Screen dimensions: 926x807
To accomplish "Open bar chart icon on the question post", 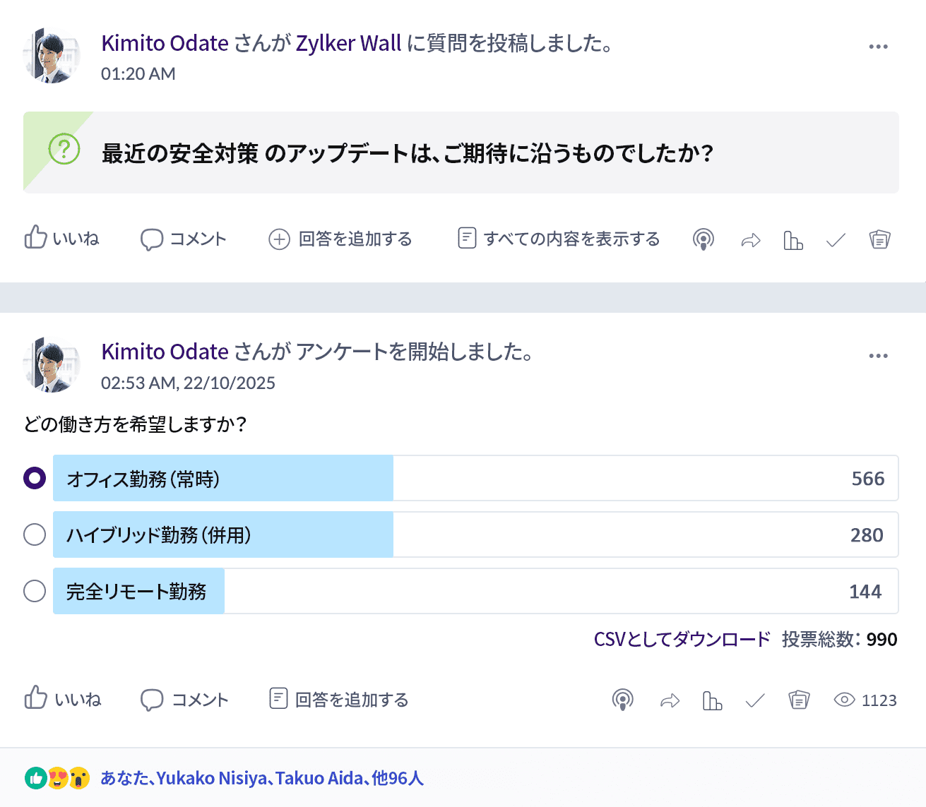I will point(793,240).
